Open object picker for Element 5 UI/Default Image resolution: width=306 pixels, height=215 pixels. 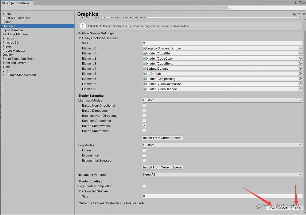[300, 73]
